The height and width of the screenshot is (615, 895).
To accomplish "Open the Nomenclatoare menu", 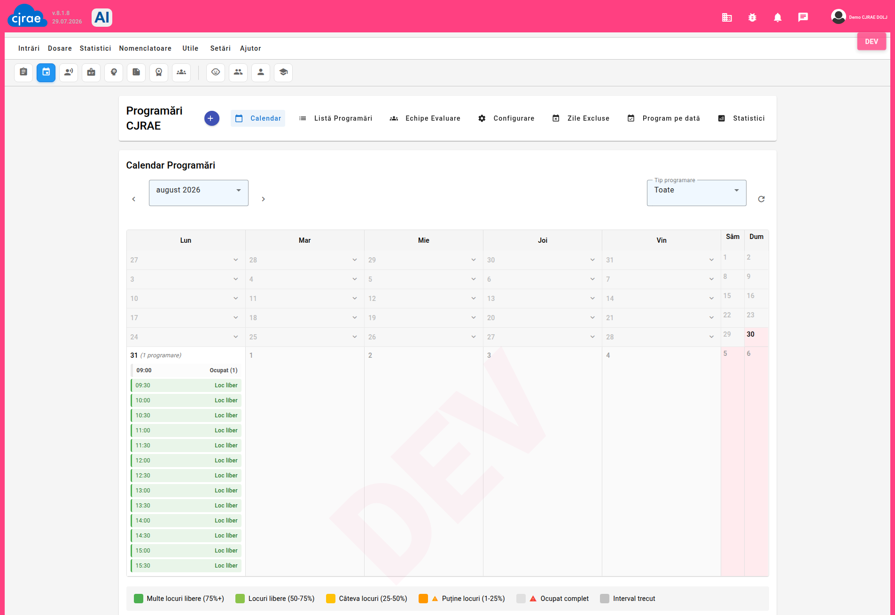I will (145, 48).
